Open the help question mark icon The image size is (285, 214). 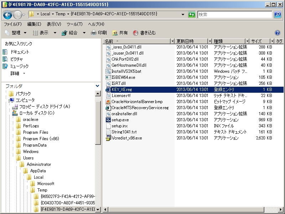(x=278, y=33)
